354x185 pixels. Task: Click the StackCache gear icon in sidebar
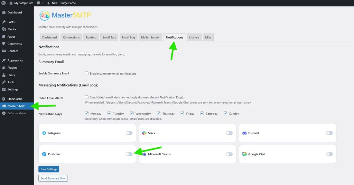coord(3,99)
